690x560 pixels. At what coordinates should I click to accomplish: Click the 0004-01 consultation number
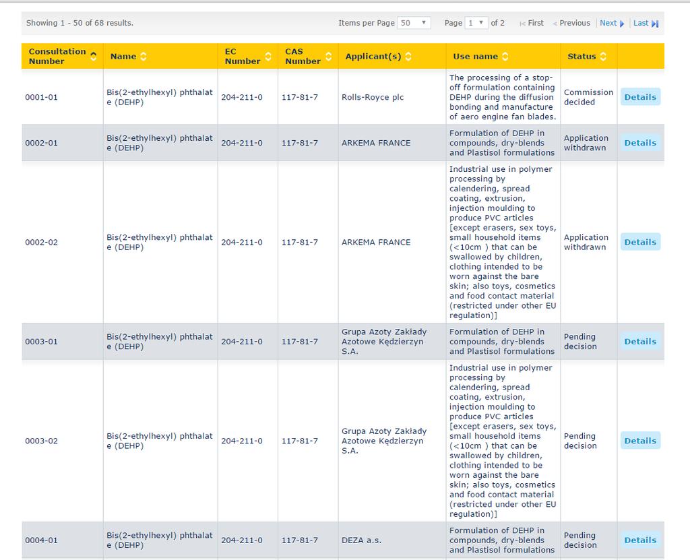tap(41, 540)
